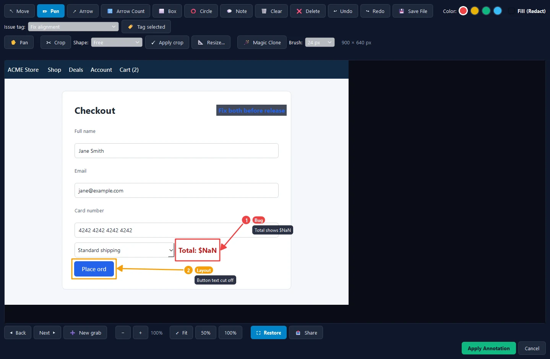Choose the blue color swatch
Screen dimensions: 550x359
pyautogui.click(x=498, y=11)
